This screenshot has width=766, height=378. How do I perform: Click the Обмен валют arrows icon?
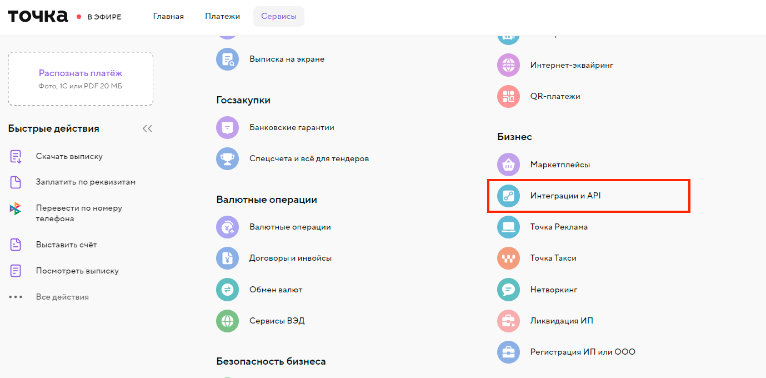click(x=227, y=290)
